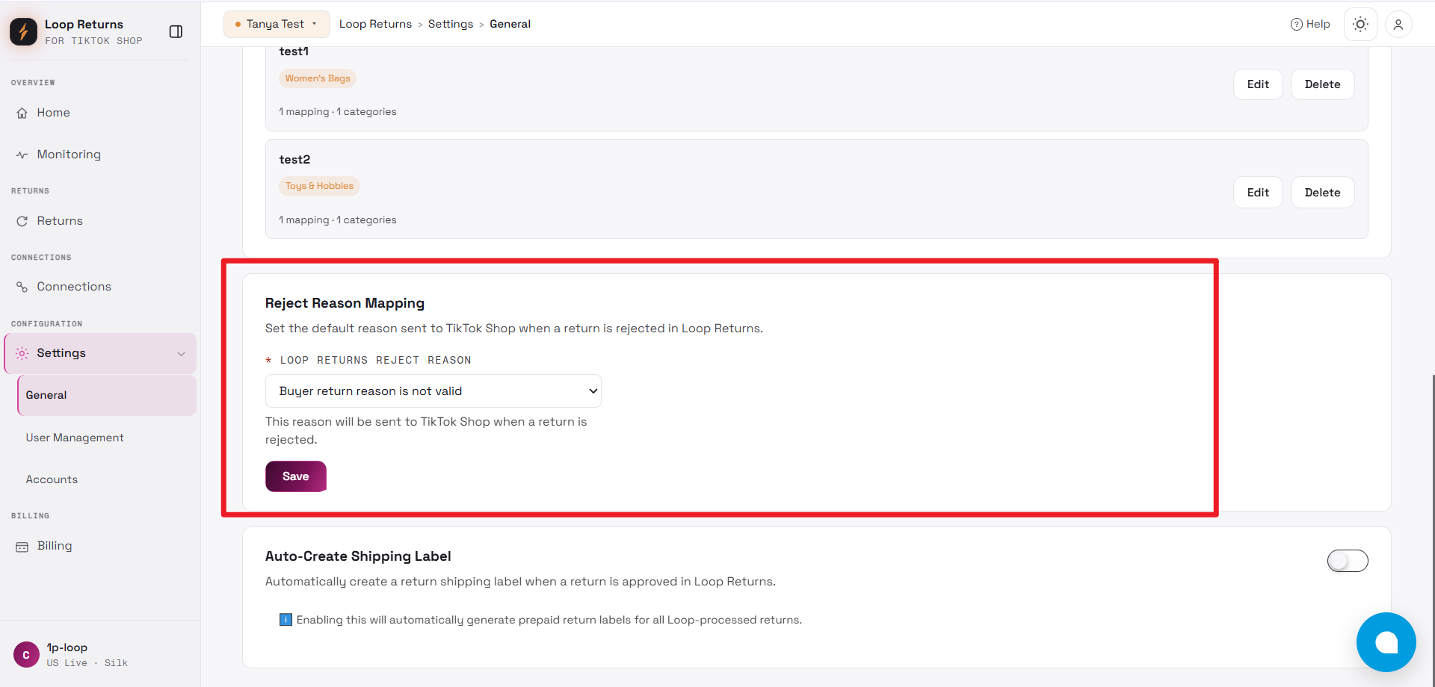Screen dimensions: 1435x687
Task: Open the Accounts page
Action: pyautogui.click(x=52, y=479)
